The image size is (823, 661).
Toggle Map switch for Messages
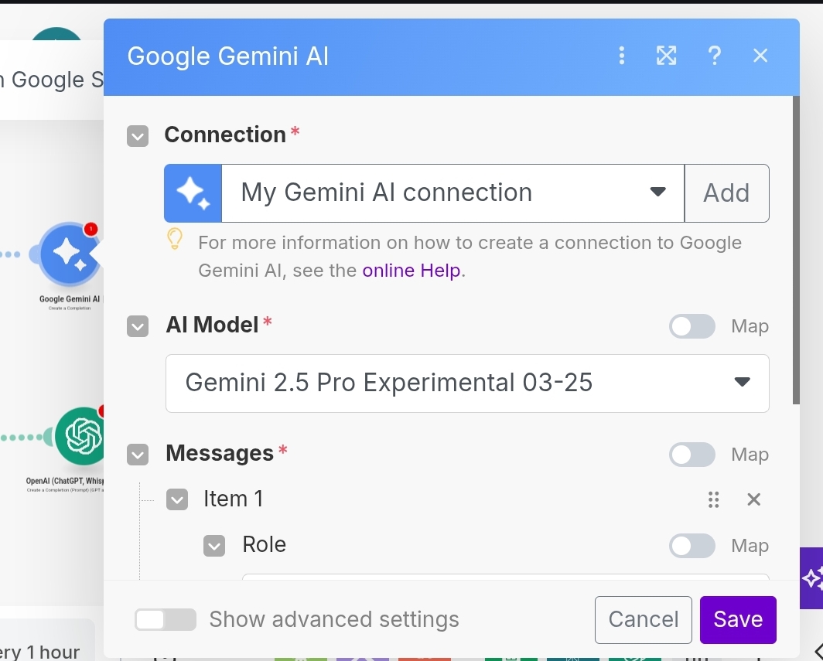(x=692, y=455)
